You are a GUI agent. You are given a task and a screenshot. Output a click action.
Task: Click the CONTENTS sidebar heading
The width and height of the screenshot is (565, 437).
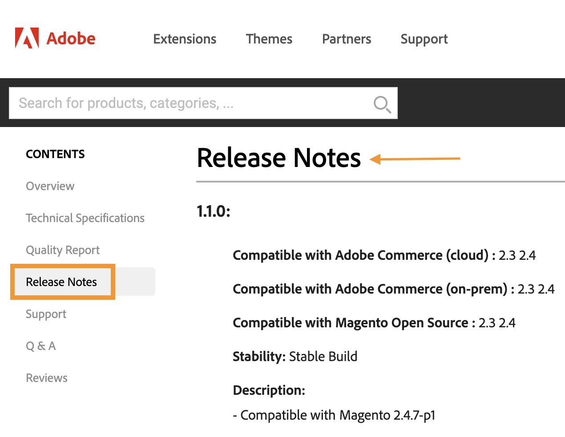pos(55,154)
